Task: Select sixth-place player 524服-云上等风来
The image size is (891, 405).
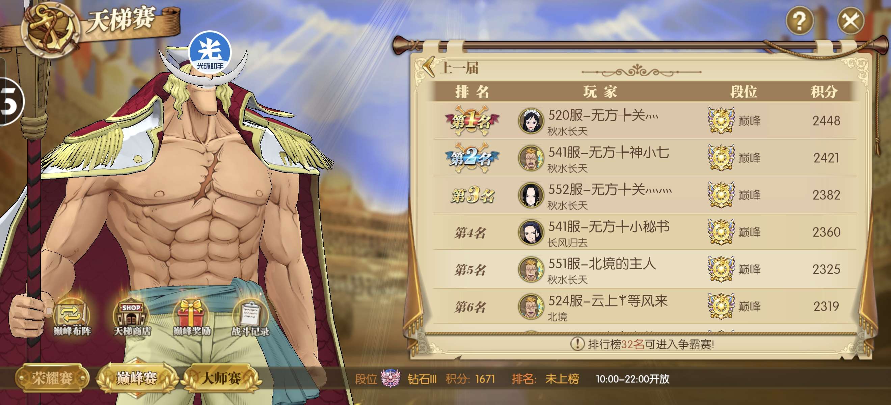Action: (645, 306)
